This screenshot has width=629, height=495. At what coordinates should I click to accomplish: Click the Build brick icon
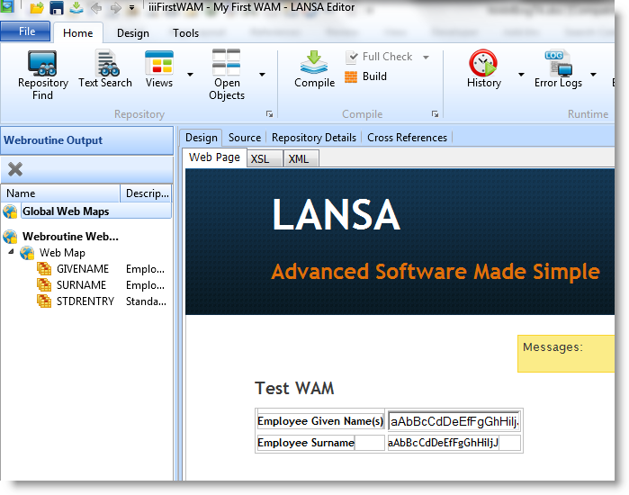click(351, 76)
